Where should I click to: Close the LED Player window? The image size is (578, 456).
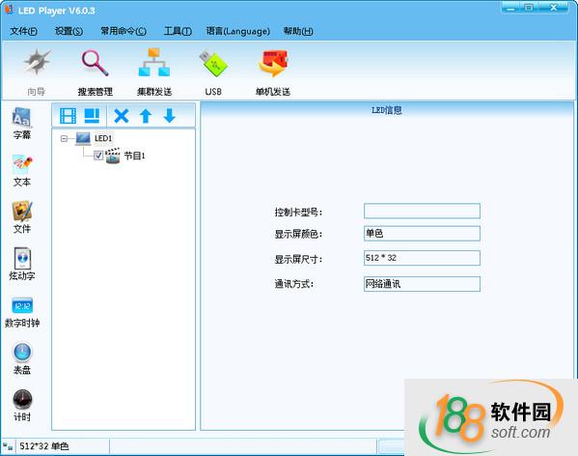coord(553,8)
